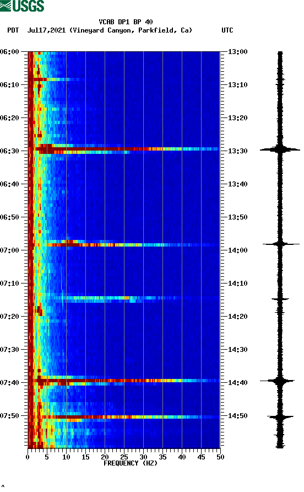304x492 pixels.
Task: Click the 06:40 PDT time label
Action: coord(10,184)
